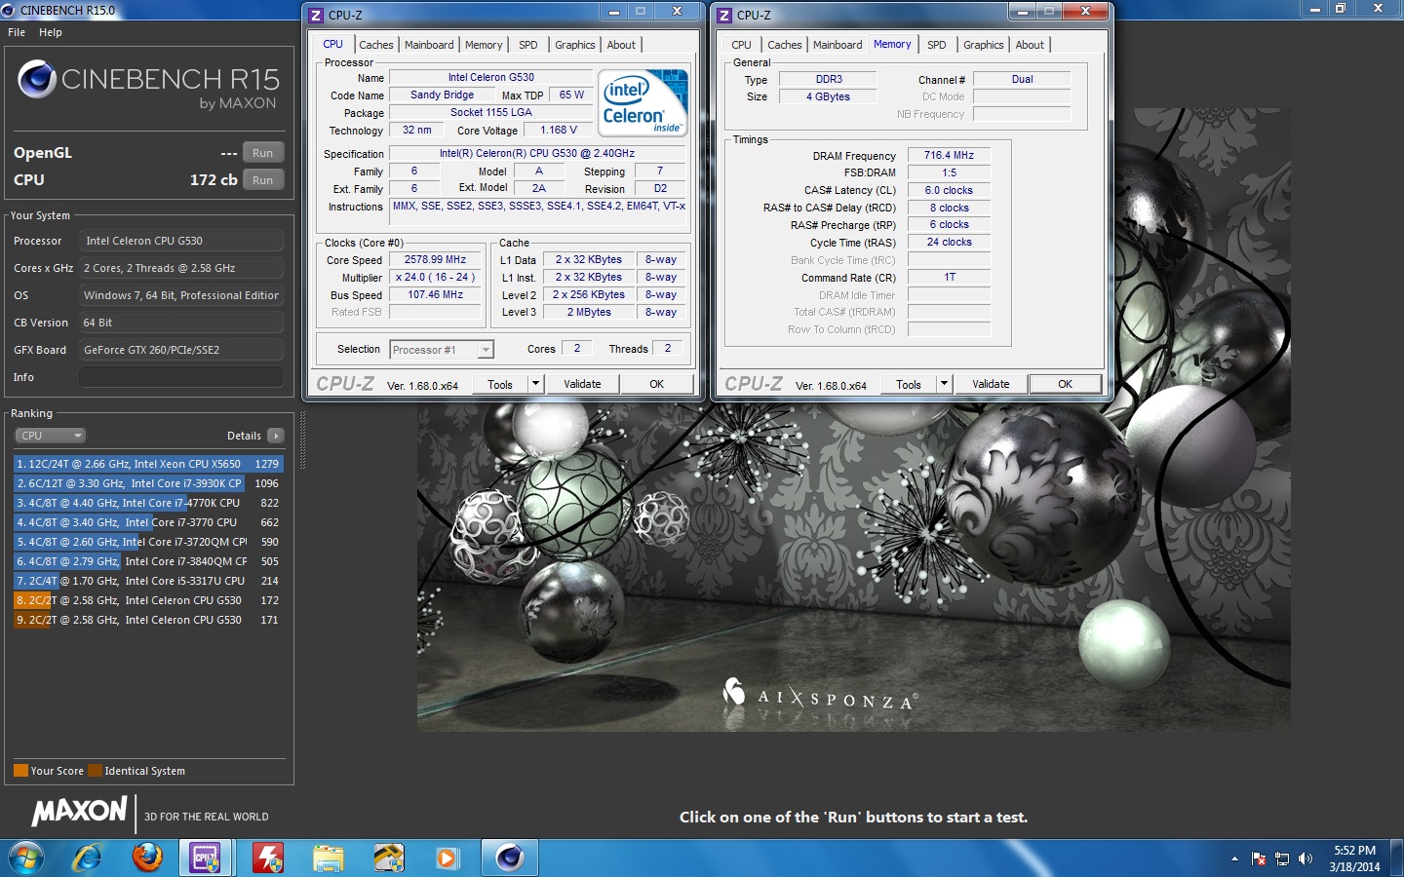The width and height of the screenshot is (1404, 877).
Task: Select ranking row Intel Xeon CPU X5650
Action: coord(148,464)
